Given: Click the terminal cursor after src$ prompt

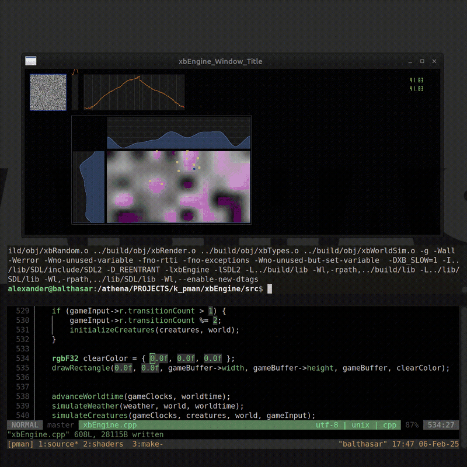Looking at the screenshot, I should pos(270,289).
